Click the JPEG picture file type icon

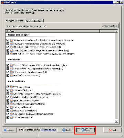[x=11, y=40]
